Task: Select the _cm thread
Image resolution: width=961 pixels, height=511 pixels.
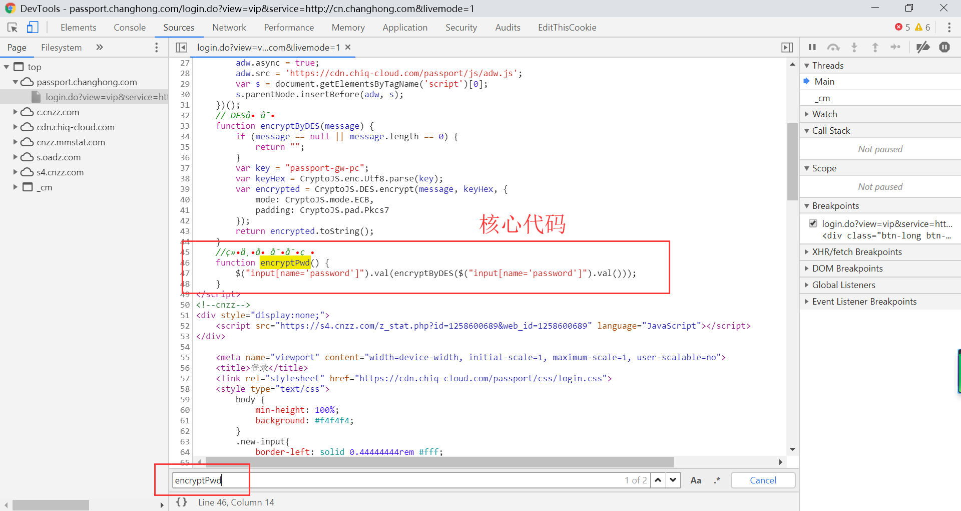Action: pyautogui.click(x=880, y=98)
